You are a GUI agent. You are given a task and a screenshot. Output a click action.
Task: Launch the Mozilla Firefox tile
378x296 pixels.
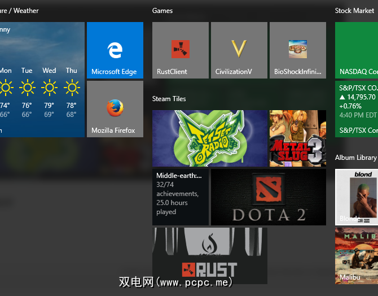[115, 109]
